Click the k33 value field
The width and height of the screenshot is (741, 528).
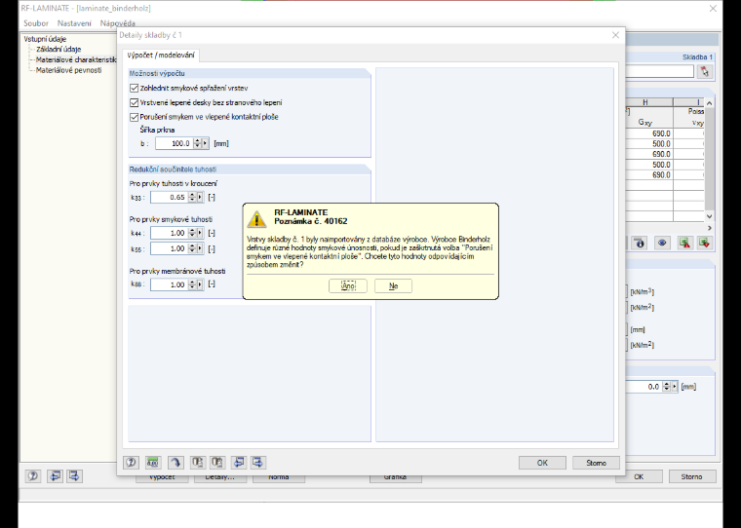tap(170, 198)
